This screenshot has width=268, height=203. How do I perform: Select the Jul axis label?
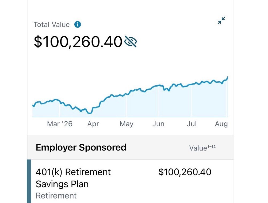192,124
